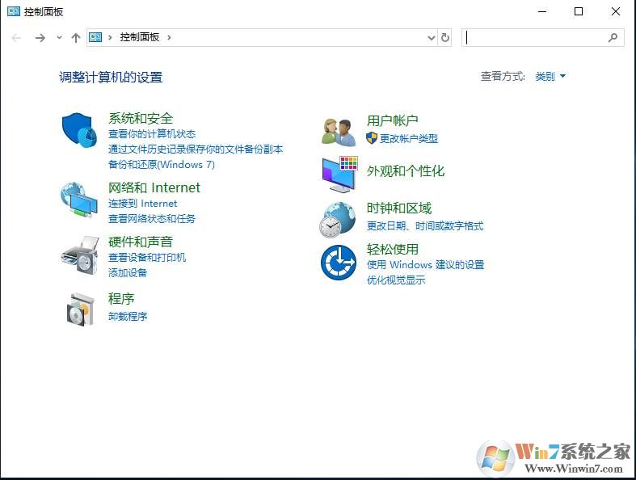Open the Network and Internet globe icon
The height and width of the screenshot is (480, 636).
[79, 200]
